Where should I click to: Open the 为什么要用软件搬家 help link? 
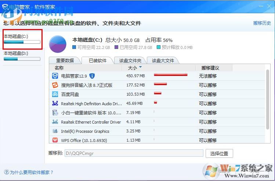pos(29,172)
